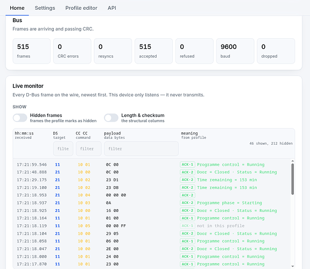Screen dimensions: 310x269
Task: Click the DS target filter field
Action: pos(63,148)
